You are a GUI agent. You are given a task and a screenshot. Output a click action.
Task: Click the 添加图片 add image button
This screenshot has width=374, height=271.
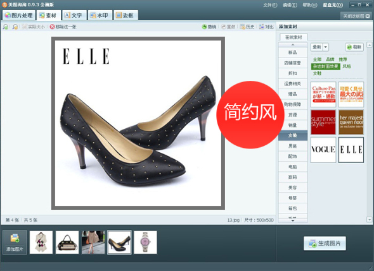15,242
